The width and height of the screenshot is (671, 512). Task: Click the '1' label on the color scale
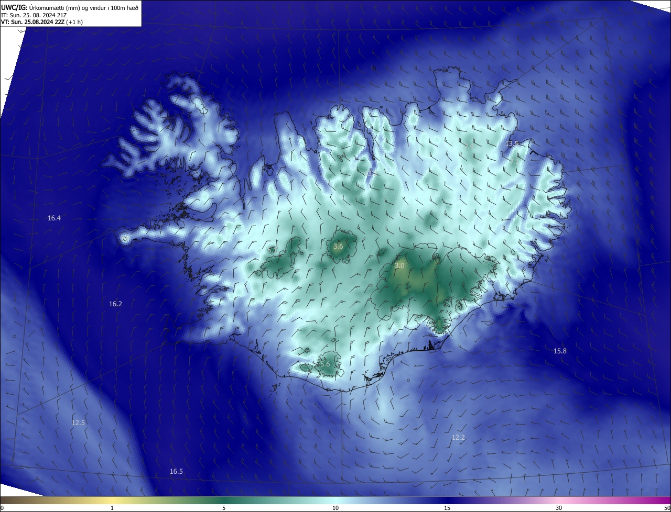(x=112, y=508)
